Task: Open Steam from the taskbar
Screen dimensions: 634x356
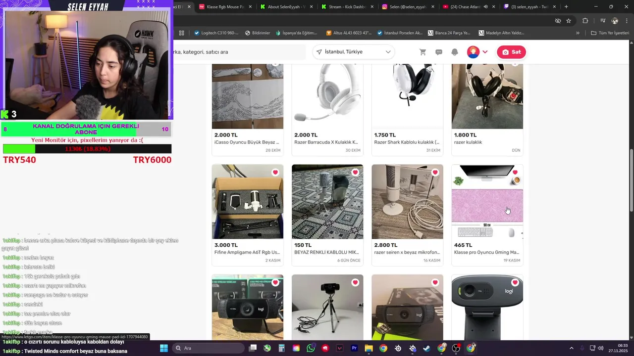Action: (426, 348)
